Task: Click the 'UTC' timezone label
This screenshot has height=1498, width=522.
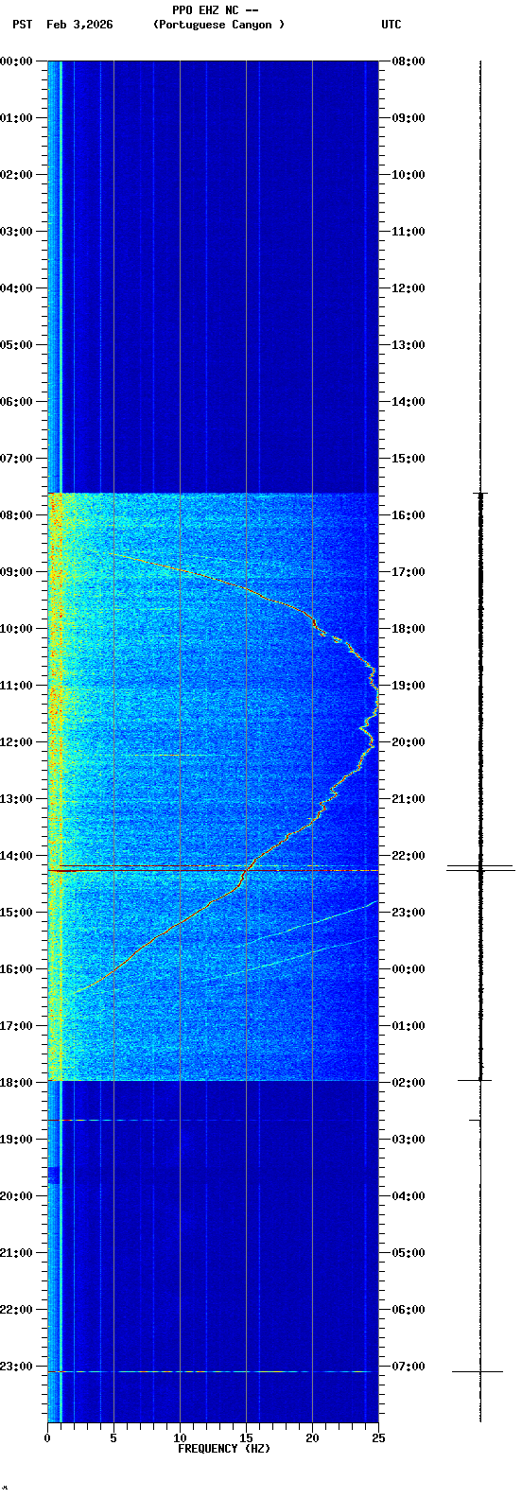Action: [391, 25]
